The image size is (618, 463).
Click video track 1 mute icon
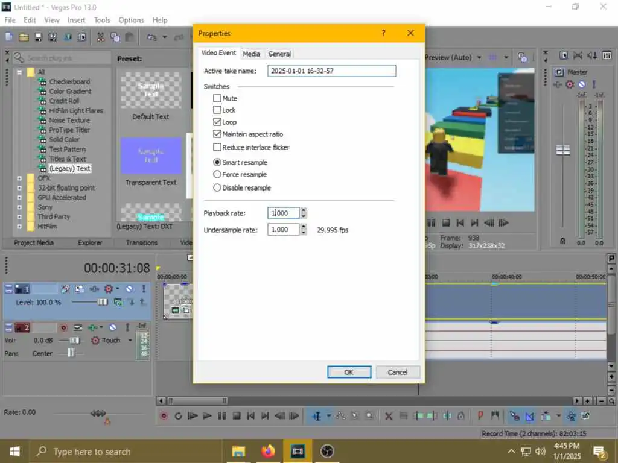[x=129, y=289]
